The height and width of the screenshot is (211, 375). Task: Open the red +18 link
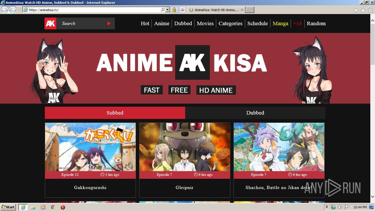pos(297,23)
